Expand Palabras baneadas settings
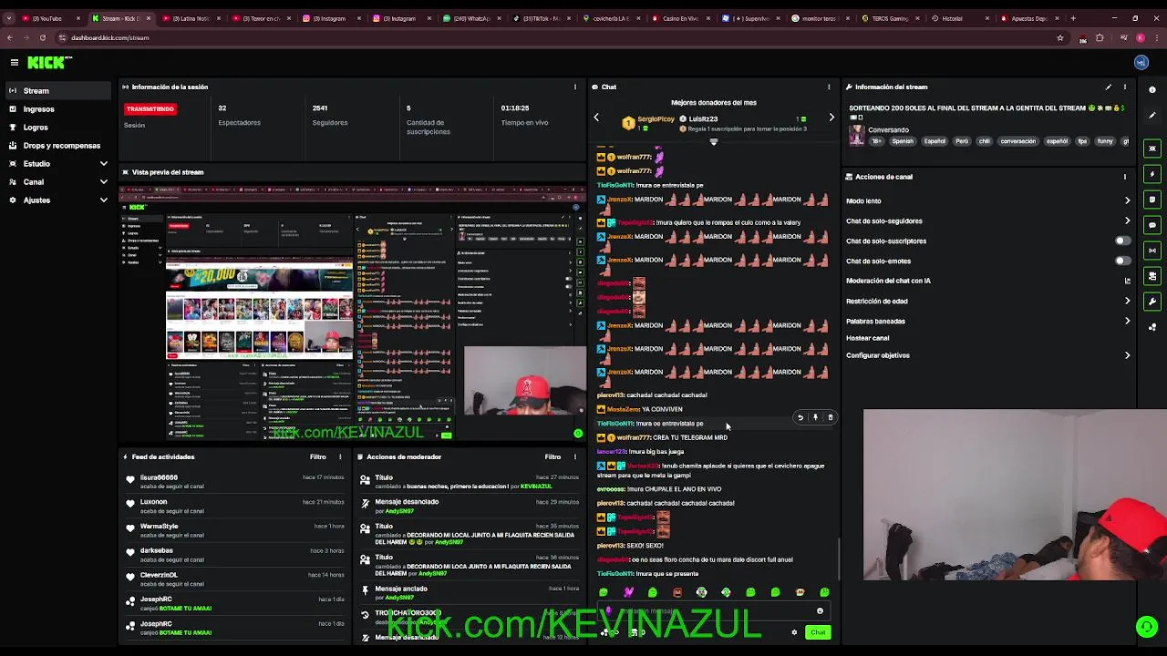 point(1127,321)
